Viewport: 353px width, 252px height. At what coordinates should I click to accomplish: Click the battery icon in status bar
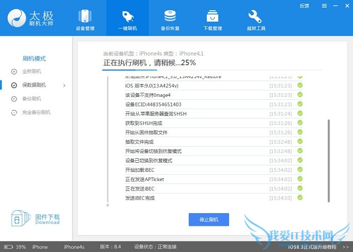click(9, 247)
